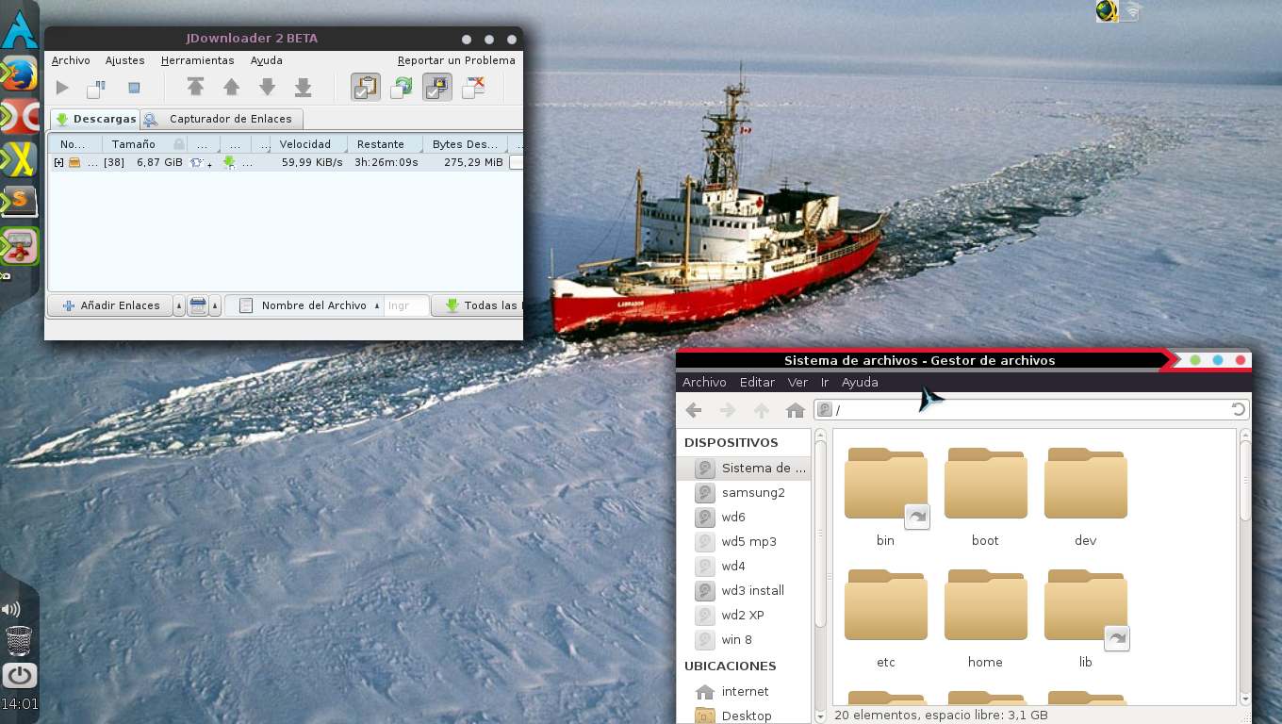The image size is (1282, 724).
Task: Open Ajustes menu in JDownloader
Action: 125,60
